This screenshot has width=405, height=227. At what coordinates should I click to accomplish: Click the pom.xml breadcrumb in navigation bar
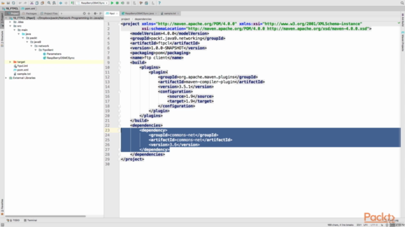coord(28,8)
